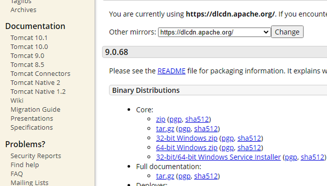This screenshot has height=186, width=327.
Task: Open the Migration Guide link
Action: 36,109
